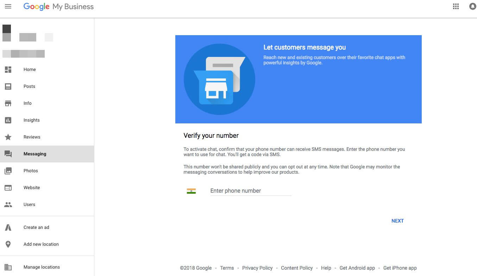Click the Info icon in the sidebar
Image resolution: width=477 pixels, height=276 pixels.
point(8,103)
